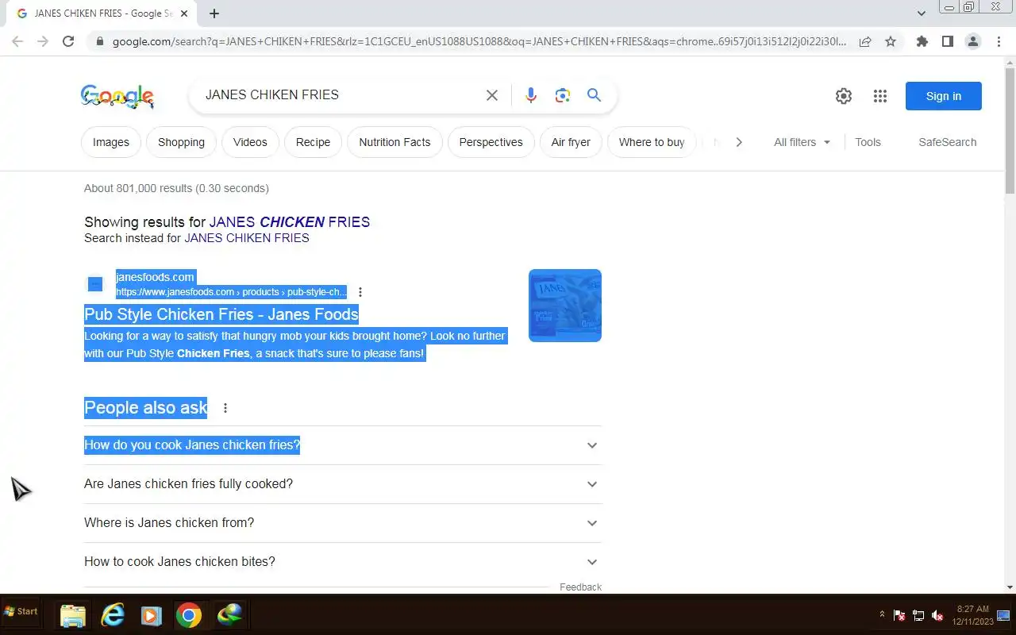
Task: Click inside the Google search field
Action: click(x=341, y=95)
